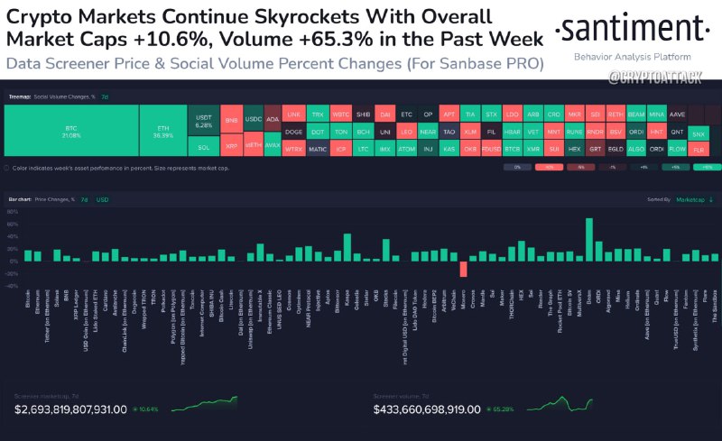Open the treemap Social Volume Changes metric selector
722x441 pixels.
tap(64, 97)
